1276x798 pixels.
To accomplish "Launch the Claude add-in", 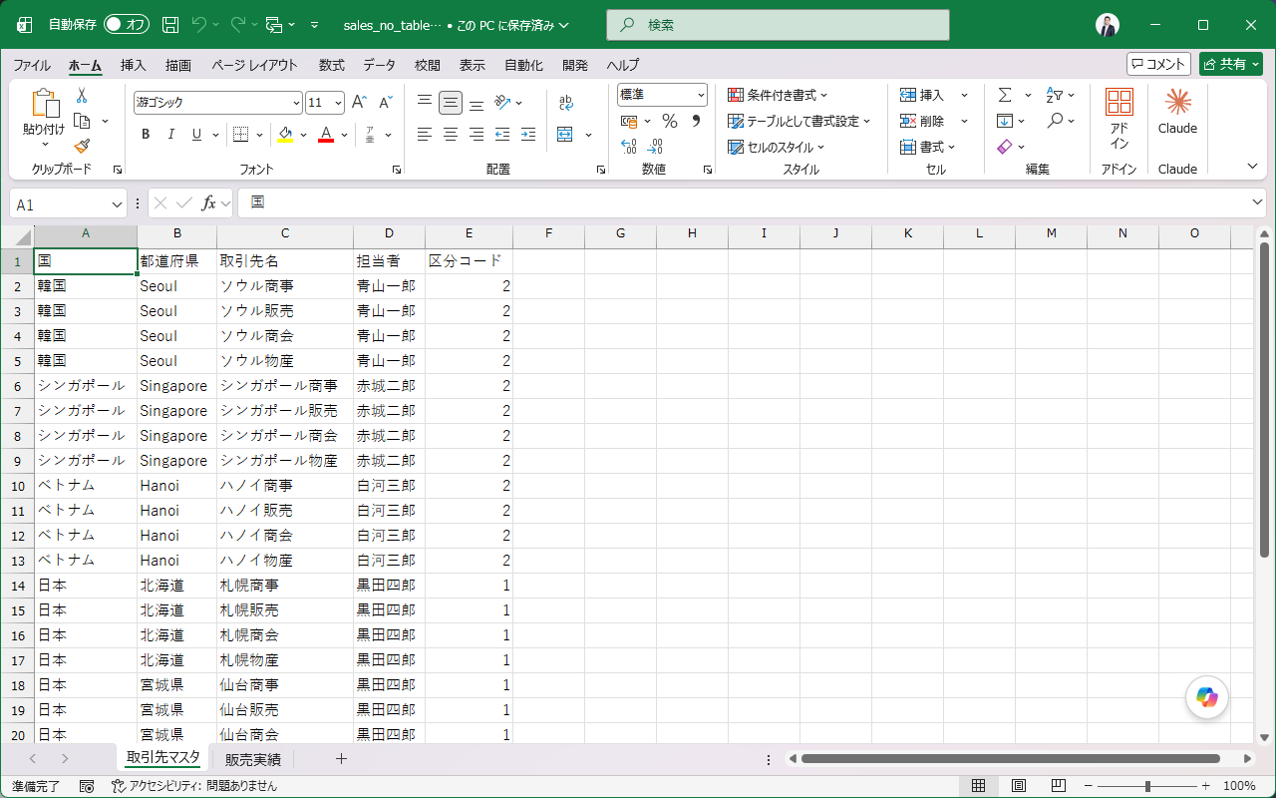I will click(1177, 112).
